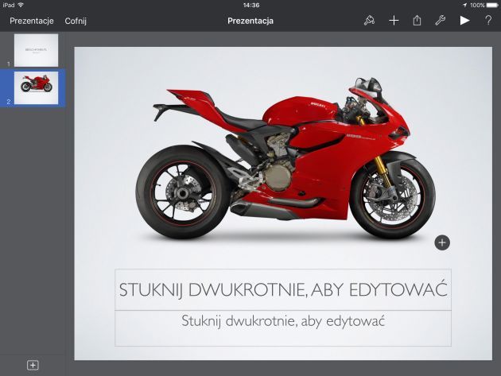Image resolution: width=501 pixels, height=376 pixels.
Task: Go back to Prezentacje list
Action: pos(32,21)
